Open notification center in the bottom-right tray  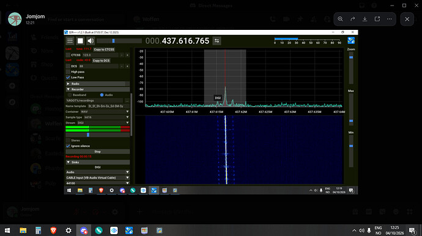click(x=412, y=231)
